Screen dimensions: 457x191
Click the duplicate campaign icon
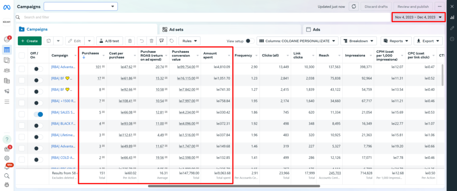coord(49,41)
